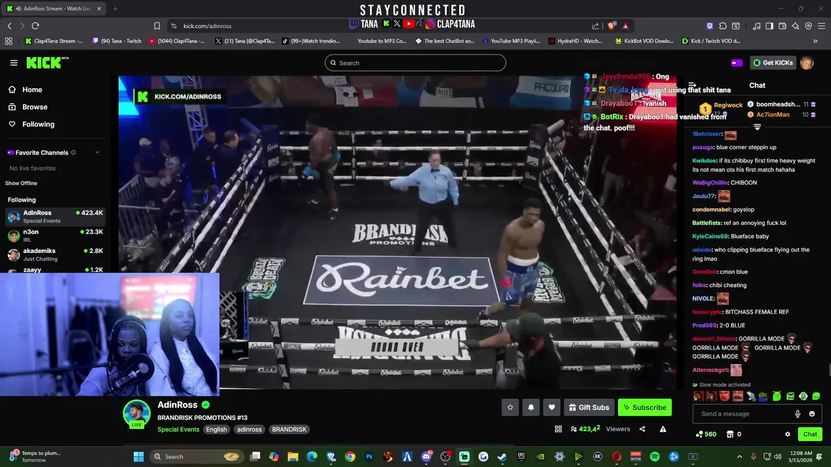
Task: Click the English language tag
Action: click(216, 429)
